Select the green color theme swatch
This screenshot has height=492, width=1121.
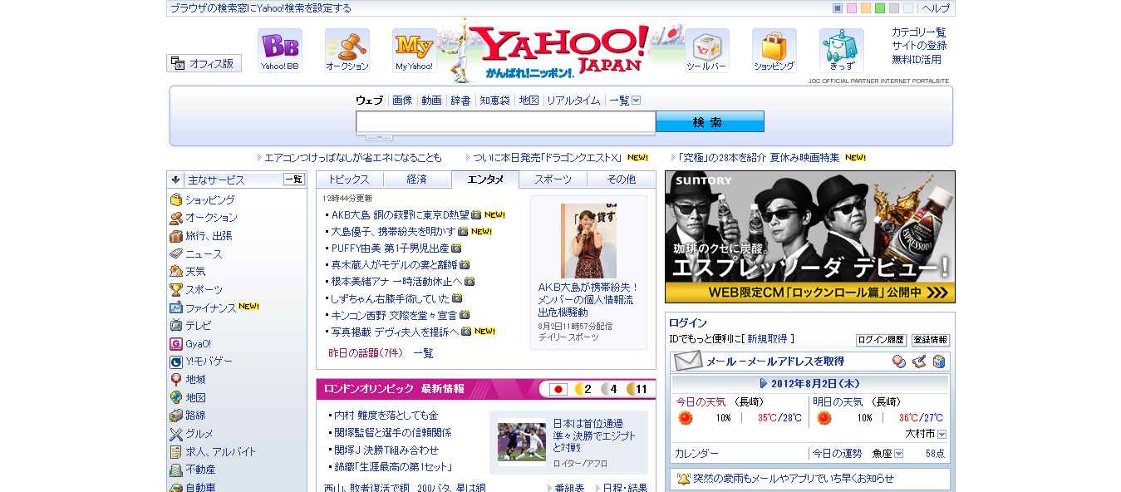[x=880, y=8]
